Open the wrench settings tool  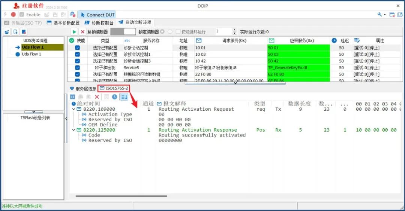379,15
